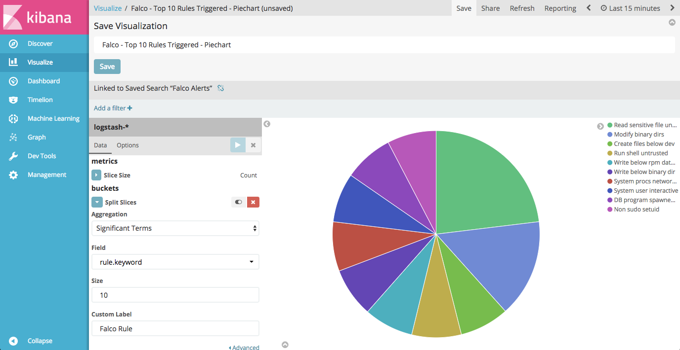Click the Dev Tools wrench icon

(13, 156)
